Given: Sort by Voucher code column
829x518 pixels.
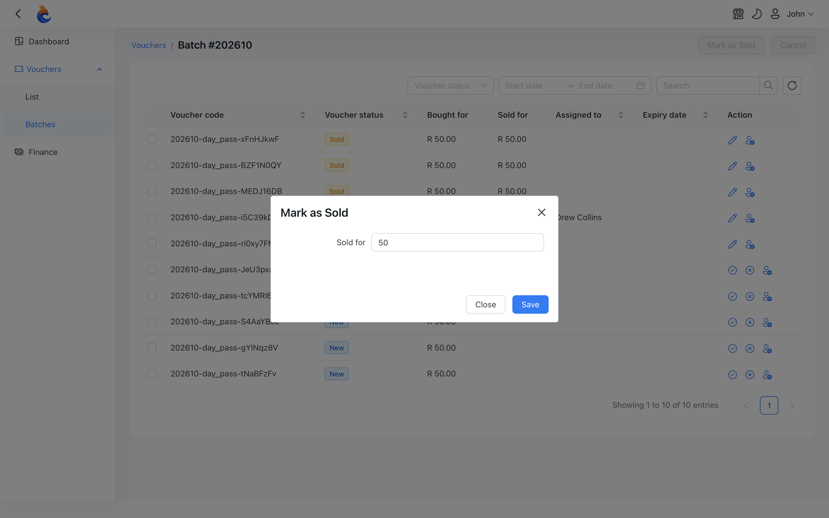Looking at the screenshot, I should [x=303, y=115].
